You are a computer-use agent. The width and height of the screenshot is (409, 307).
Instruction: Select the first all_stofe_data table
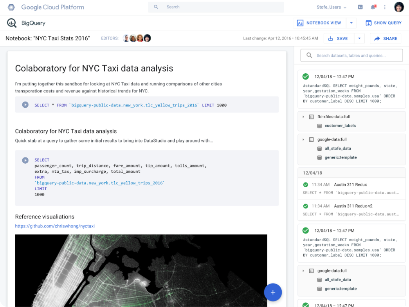tap(337, 148)
